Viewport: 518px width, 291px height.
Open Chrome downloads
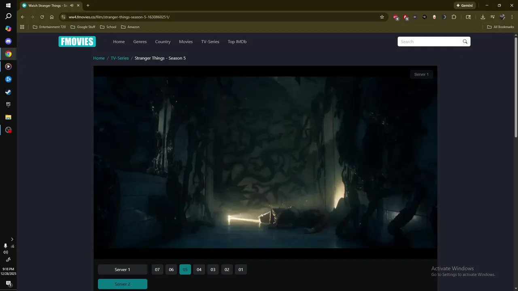click(x=483, y=17)
